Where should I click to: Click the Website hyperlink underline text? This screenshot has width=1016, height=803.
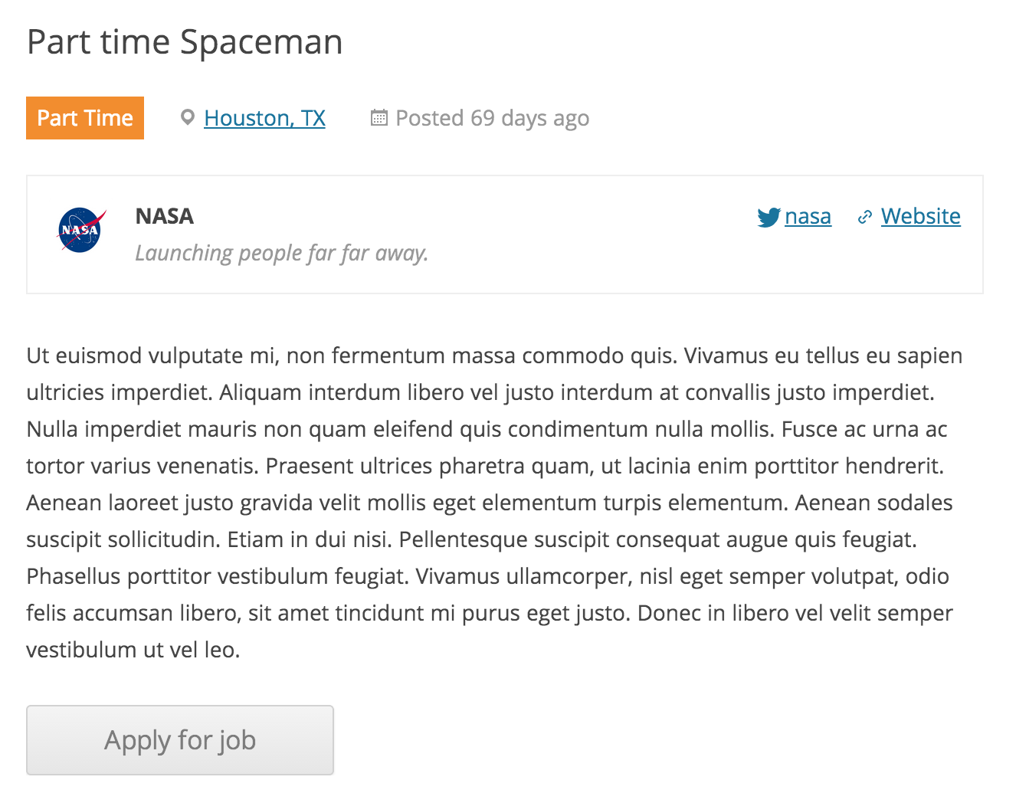(x=921, y=216)
